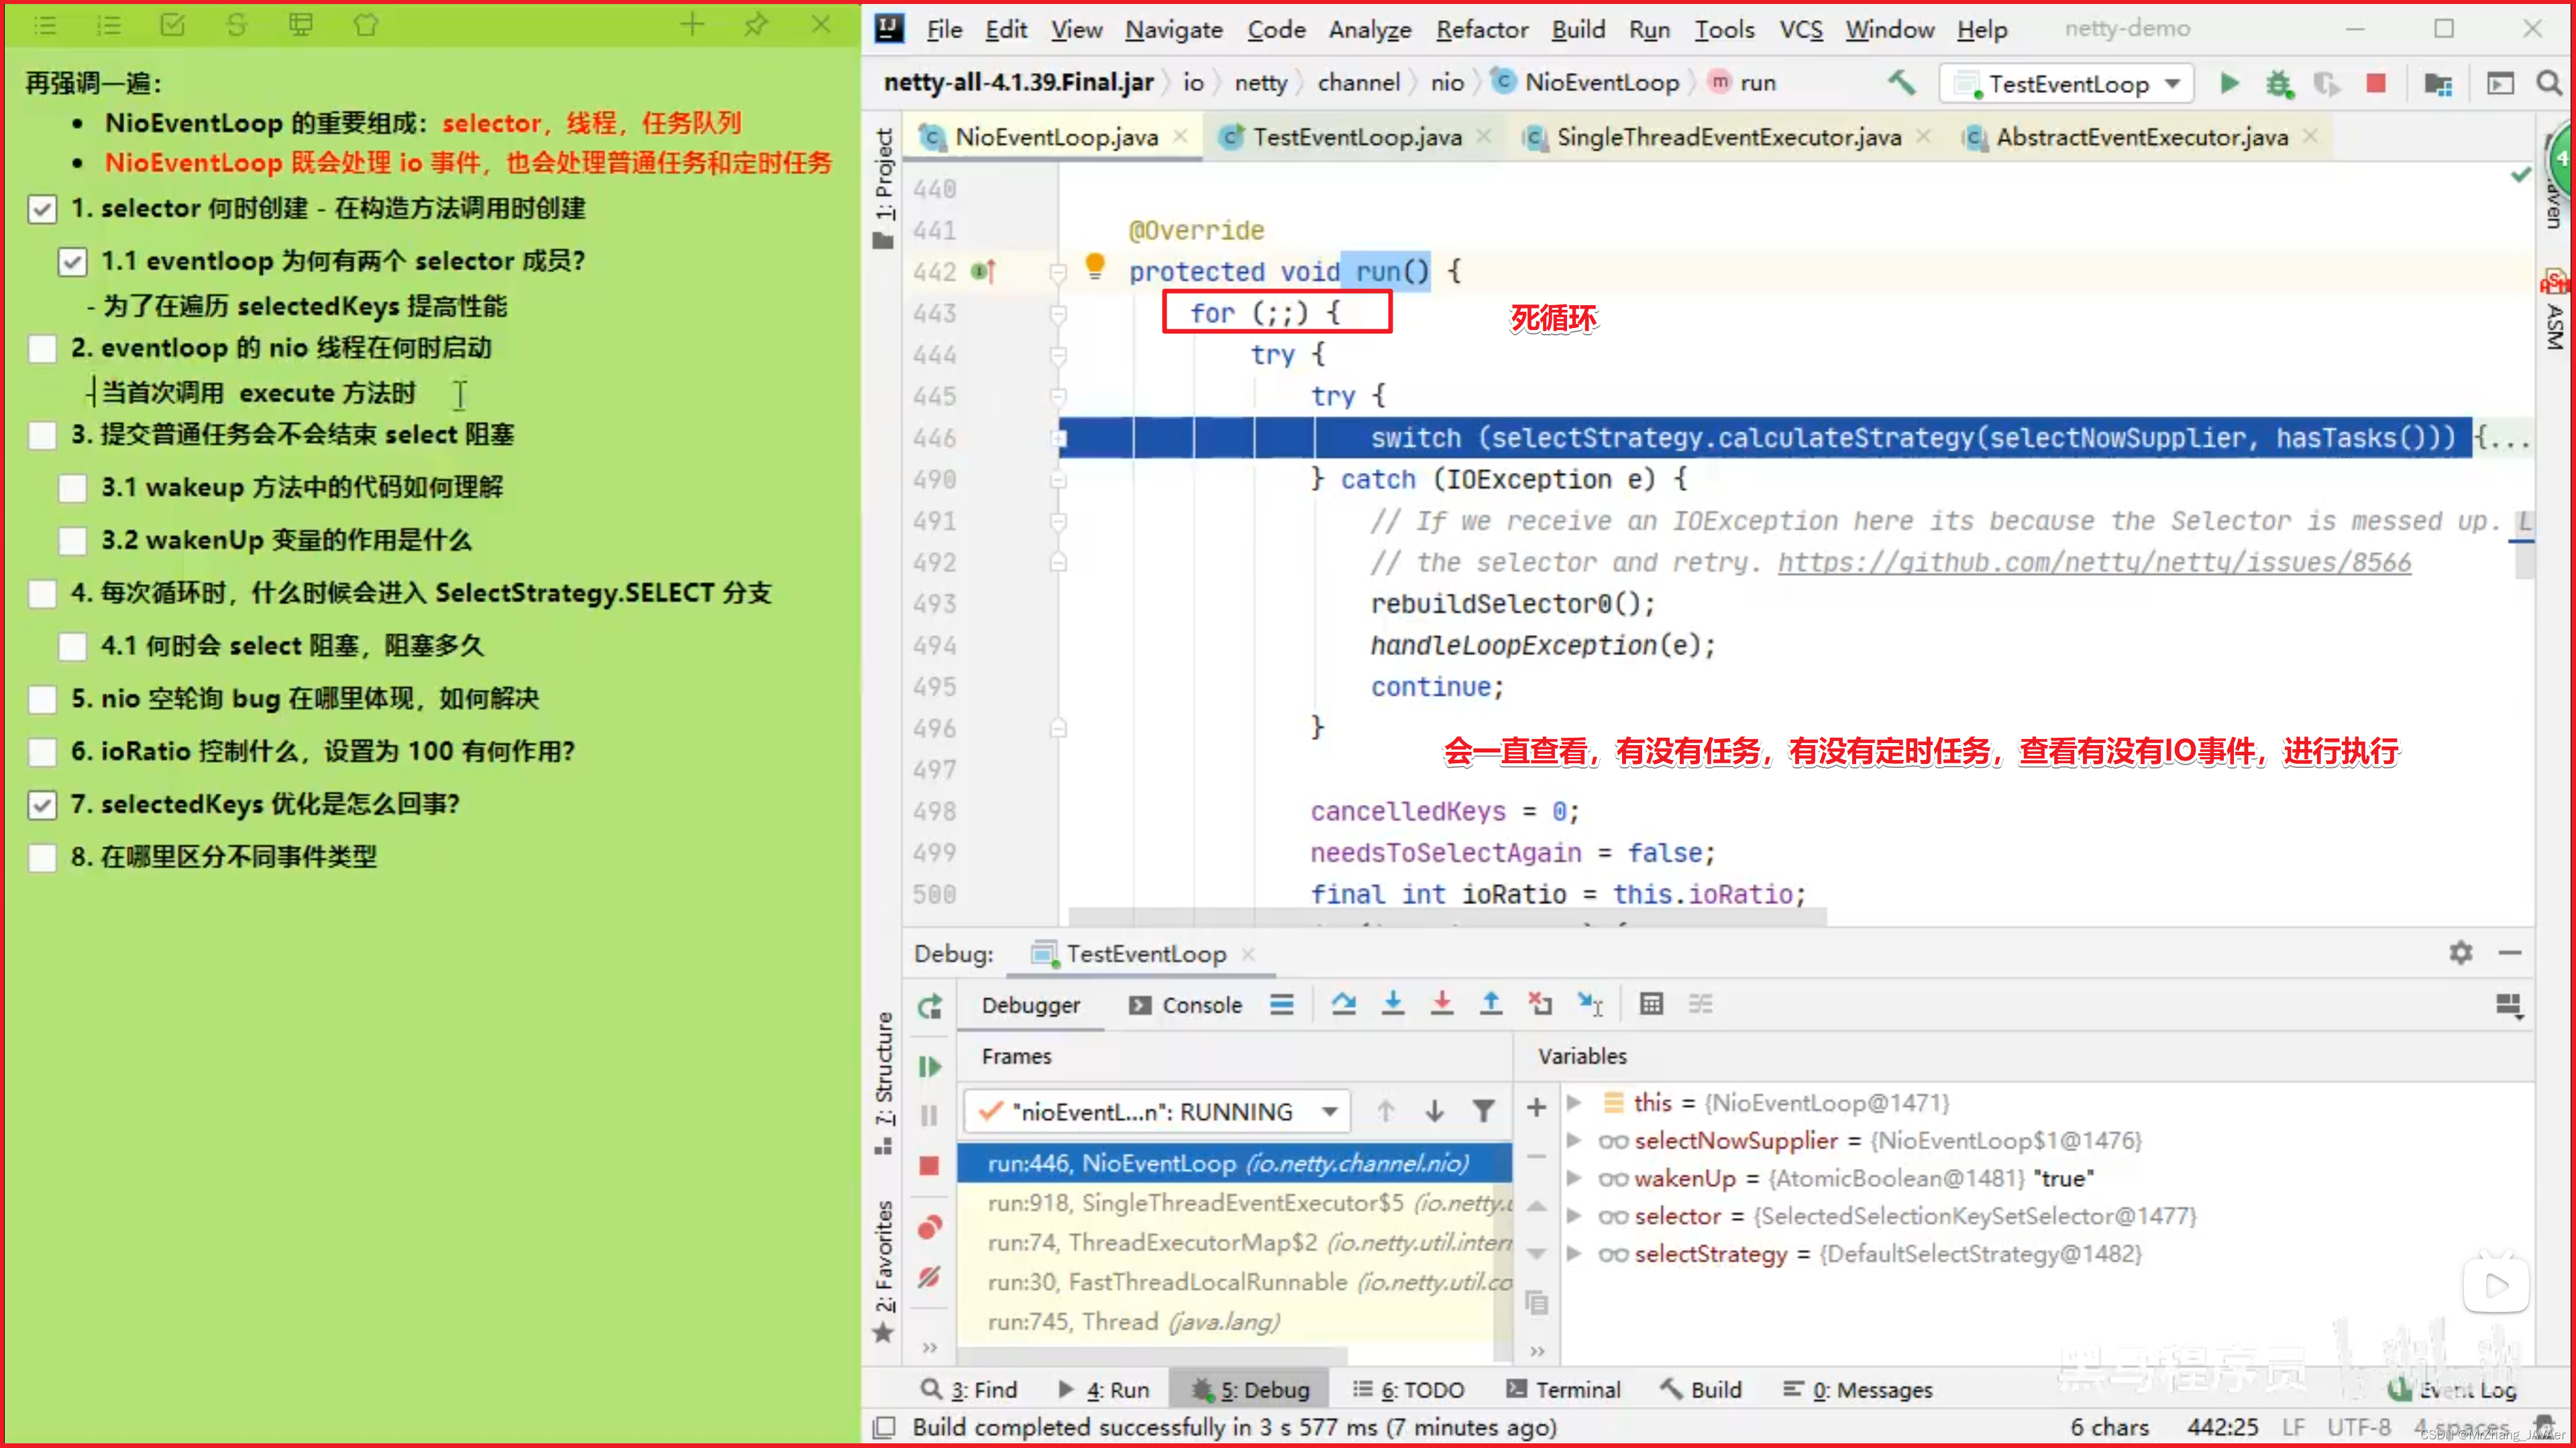Check '2. eventloop 的 nio 线程在何时启动'
The height and width of the screenshot is (1448, 2576).
42,349
